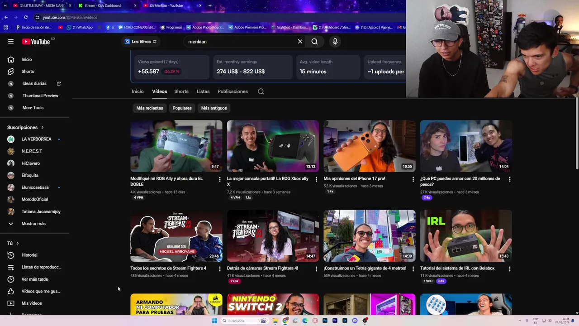Switch to LITTLE SUPA browser tab
Viewport: 579px width, 326px height.
(x=41, y=5)
